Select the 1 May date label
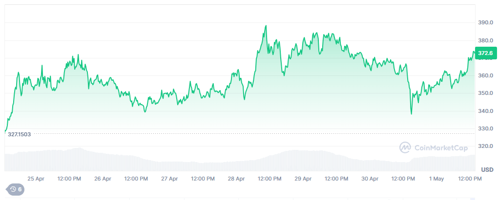This screenshot has width=498, height=200. tap(436, 179)
